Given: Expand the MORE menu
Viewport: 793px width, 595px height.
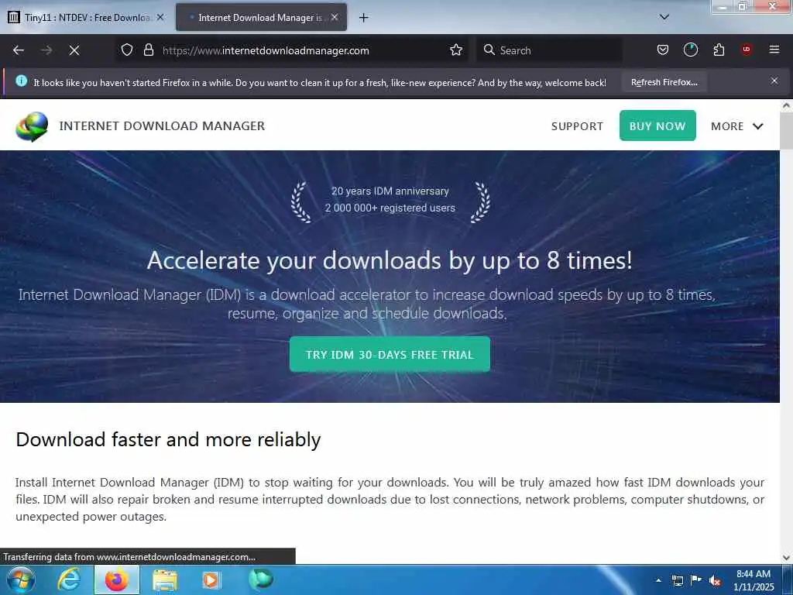Looking at the screenshot, I should tap(737, 126).
